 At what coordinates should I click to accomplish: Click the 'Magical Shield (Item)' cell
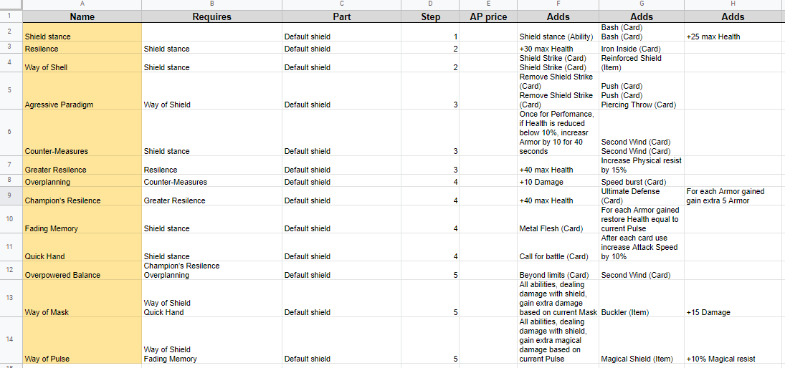pyautogui.click(x=642, y=340)
